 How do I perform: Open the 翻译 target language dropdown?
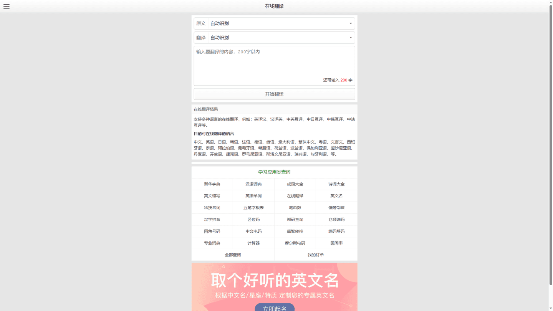pyautogui.click(x=281, y=38)
